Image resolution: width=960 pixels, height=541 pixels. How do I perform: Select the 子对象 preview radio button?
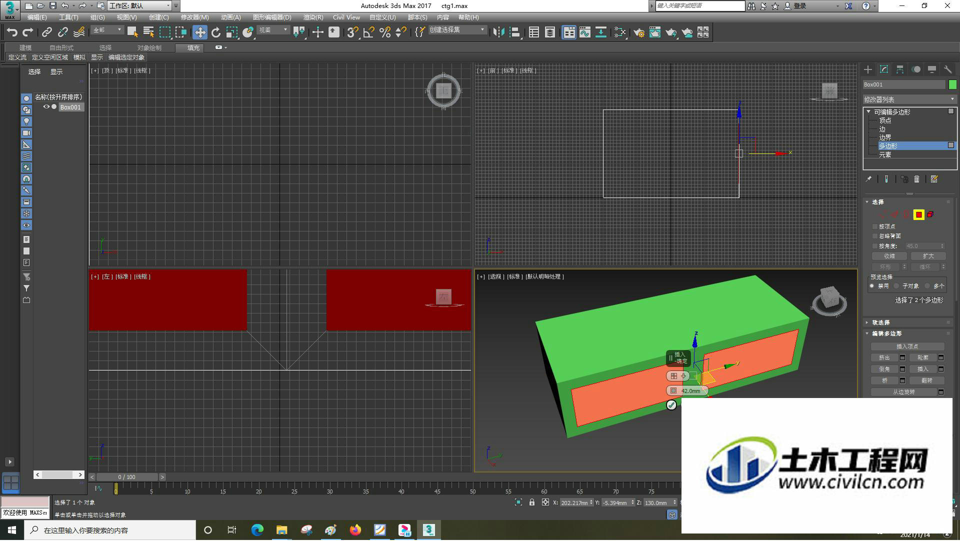pyautogui.click(x=896, y=286)
